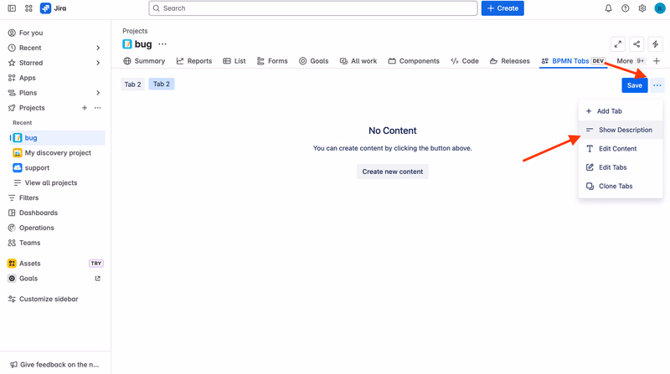
Task: Collapse the sidebar using top-left panel icon
Action: point(12,8)
